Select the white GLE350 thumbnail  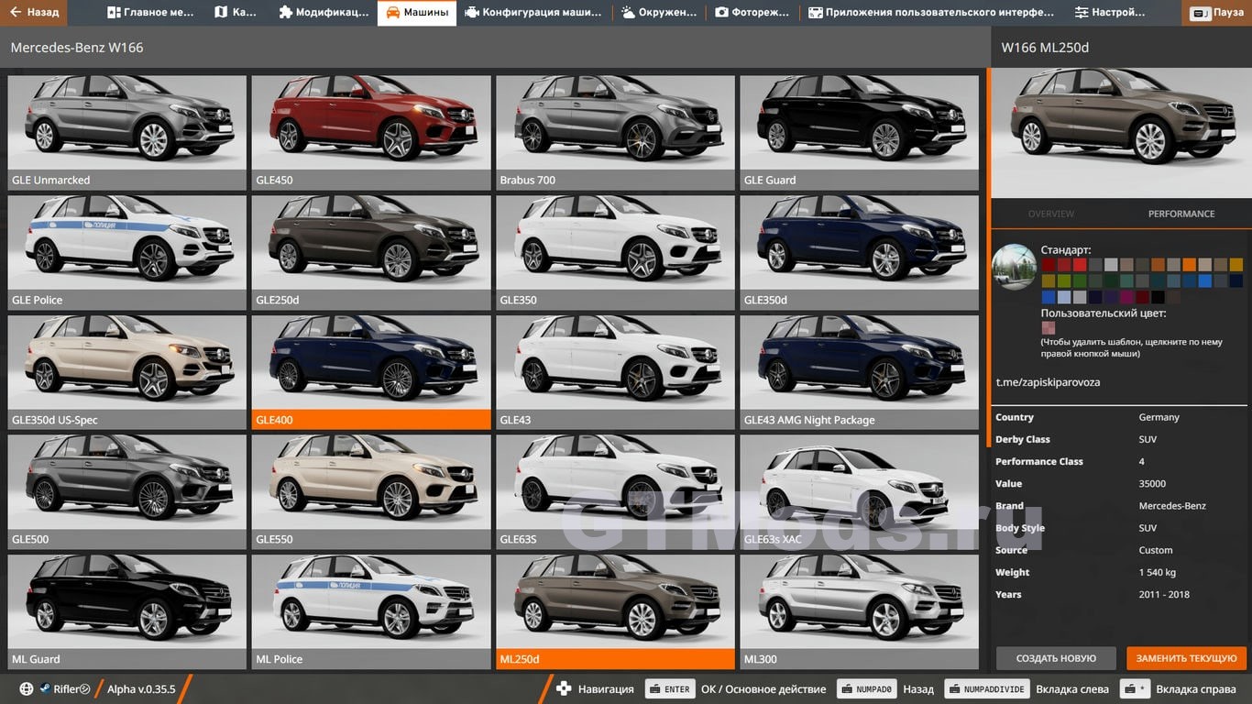[x=615, y=252]
